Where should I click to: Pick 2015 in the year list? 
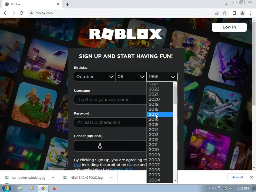point(160,124)
